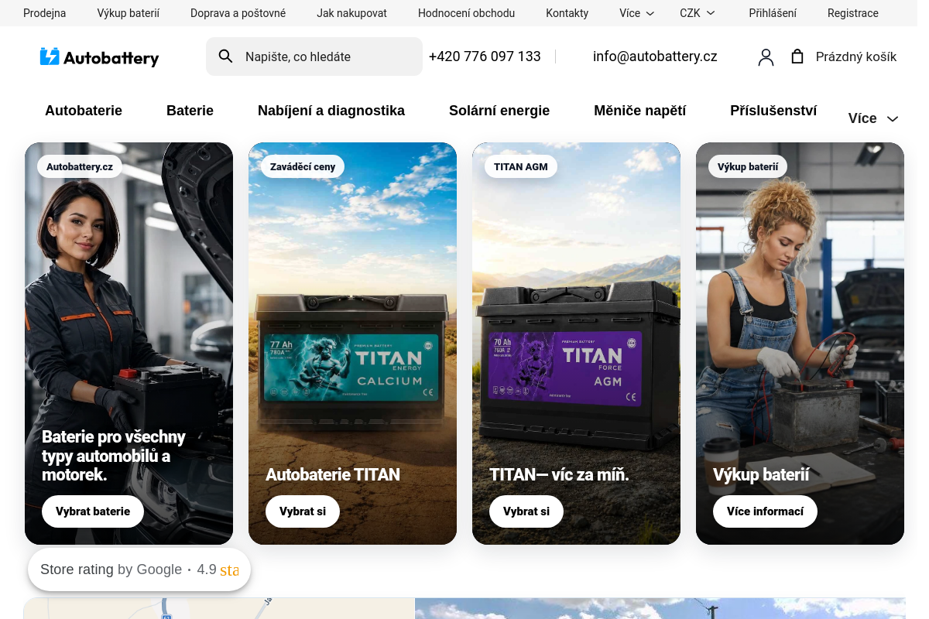Open Prázdný košík cart link
This screenshot has height=619, width=929.
pyautogui.click(x=855, y=56)
